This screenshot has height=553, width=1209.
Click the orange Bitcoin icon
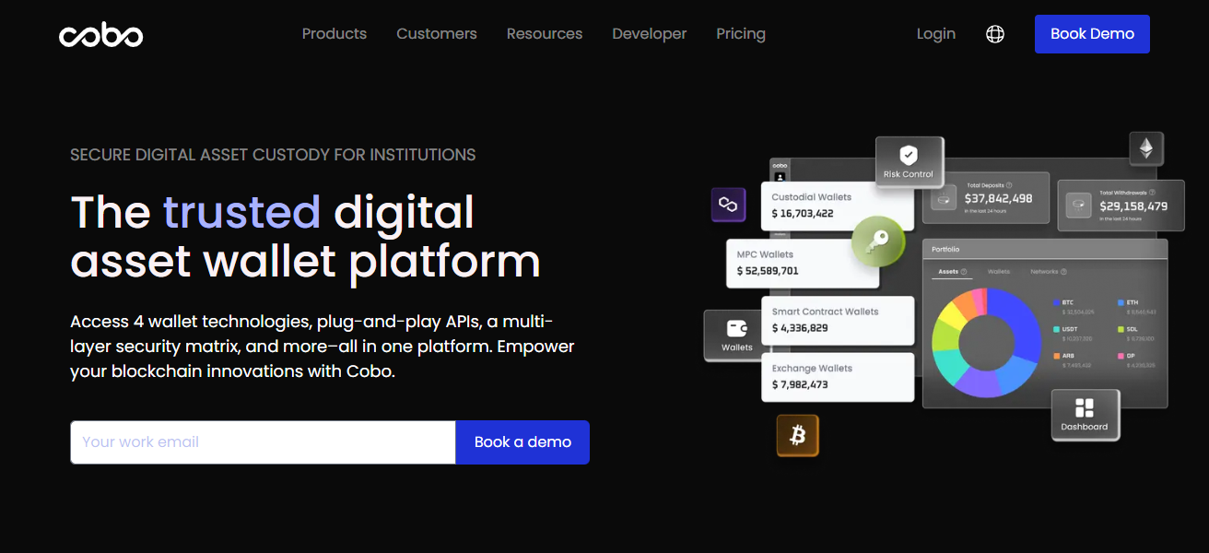797,435
